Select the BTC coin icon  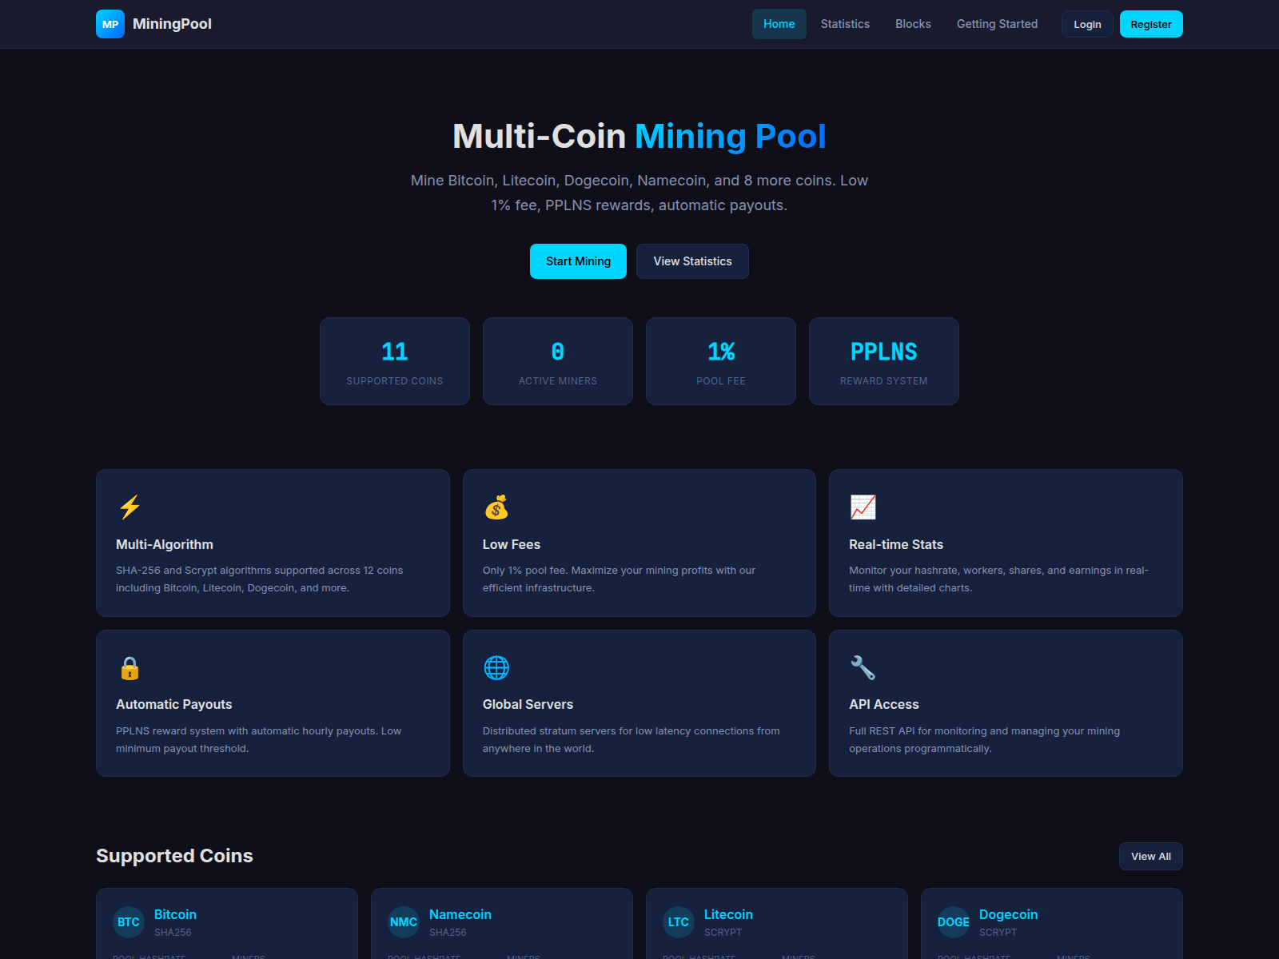click(x=129, y=922)
